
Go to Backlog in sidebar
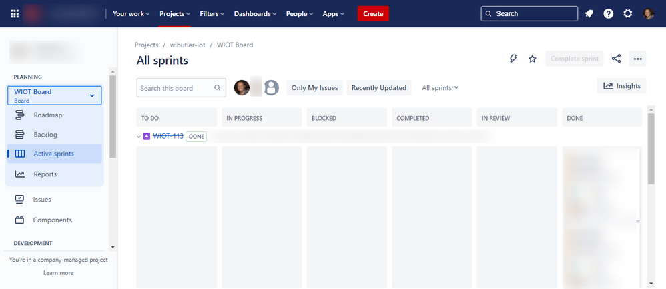point(54,135)
